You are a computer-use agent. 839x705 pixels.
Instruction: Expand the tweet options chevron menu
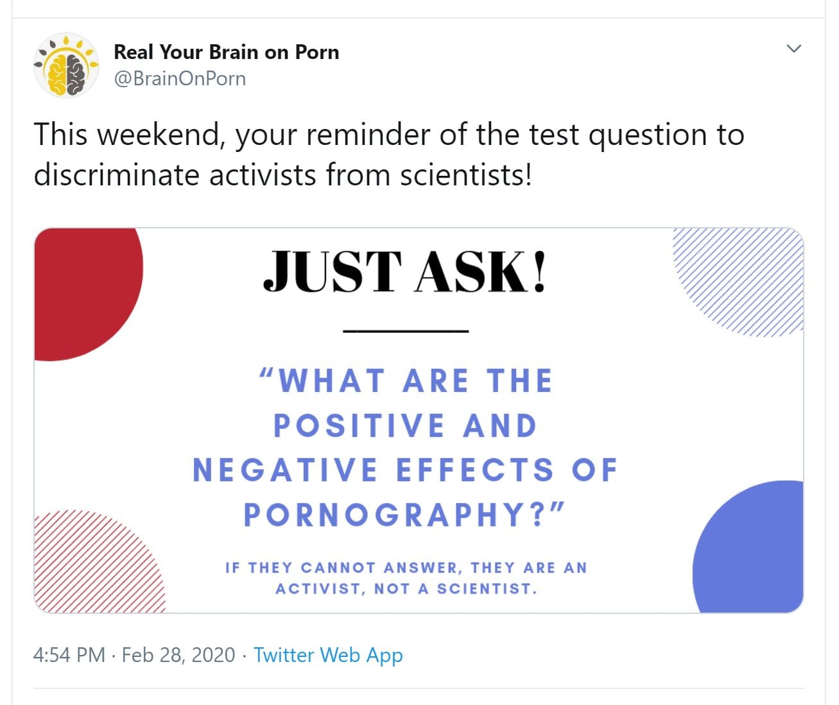794,49
